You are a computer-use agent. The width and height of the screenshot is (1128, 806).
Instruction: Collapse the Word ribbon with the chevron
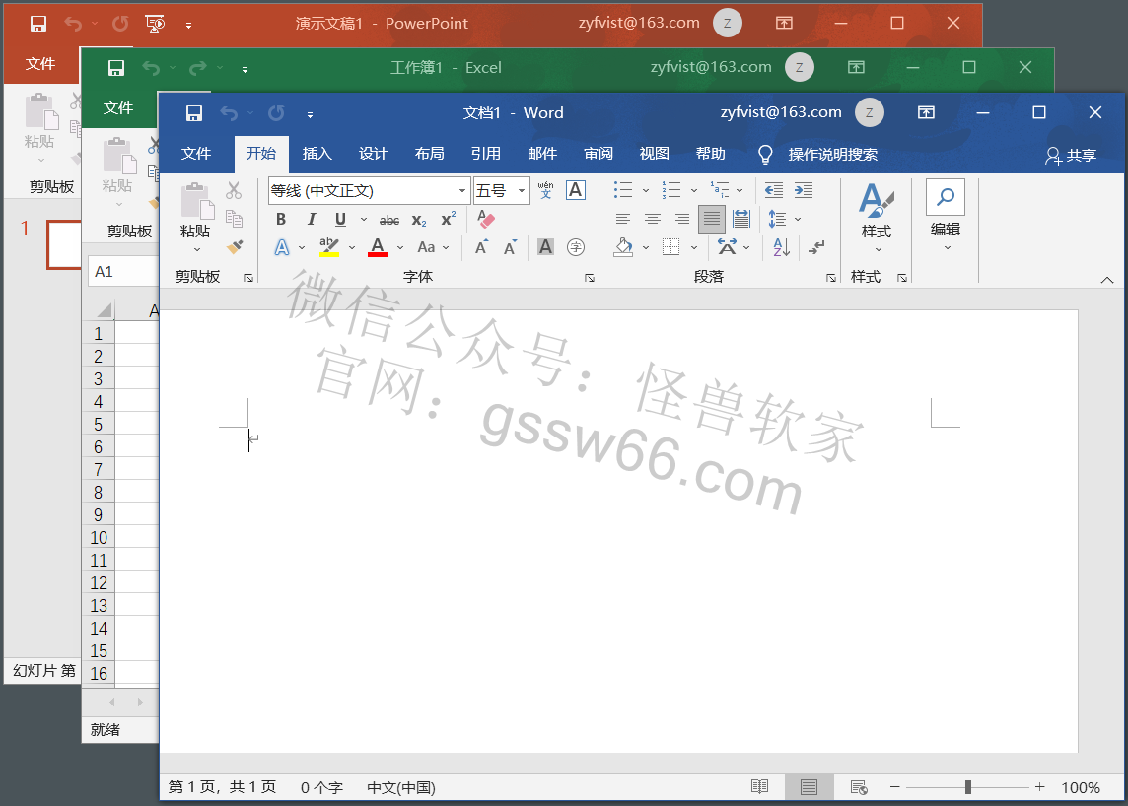coord(1107,280)
